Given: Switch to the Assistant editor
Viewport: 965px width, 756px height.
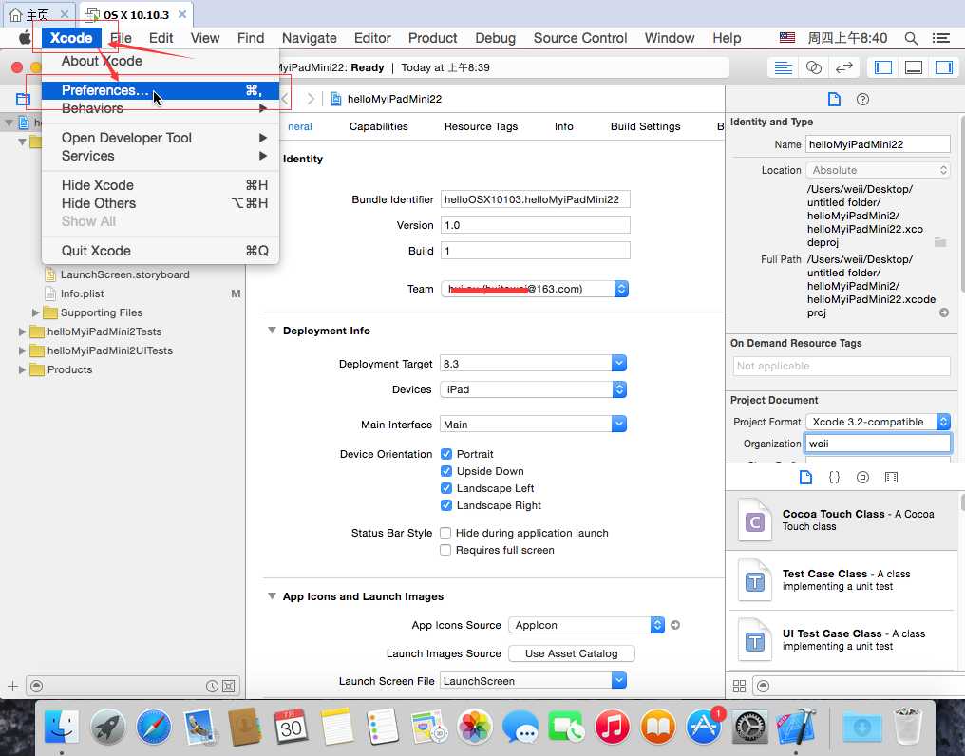Looking at the screenshot, I should pyautogui.click(x=814, y=67).
